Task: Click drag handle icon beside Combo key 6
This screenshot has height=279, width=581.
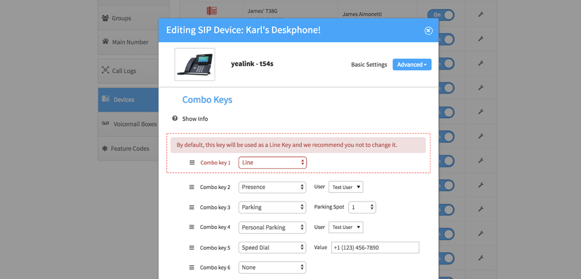Action: click(x=191, y=268)
